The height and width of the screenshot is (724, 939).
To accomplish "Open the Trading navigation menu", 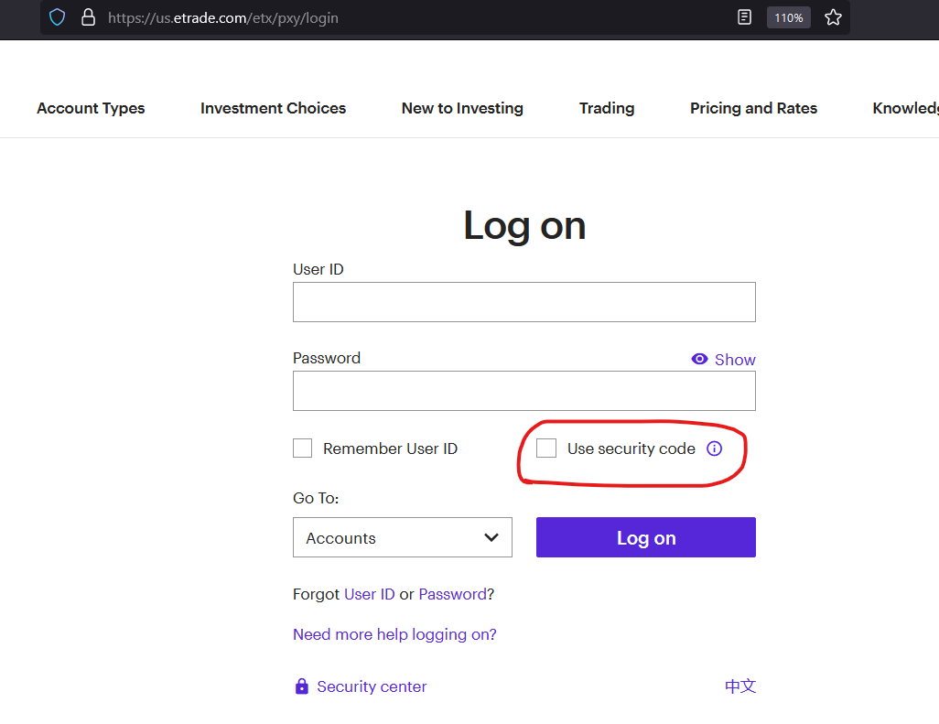I will [607, 108].
